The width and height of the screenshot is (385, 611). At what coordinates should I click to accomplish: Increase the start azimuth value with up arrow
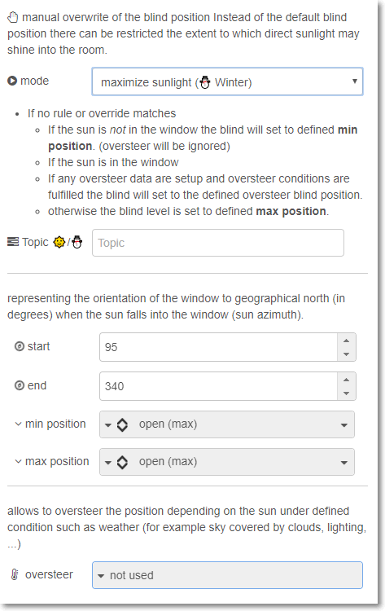pos(347,341)
